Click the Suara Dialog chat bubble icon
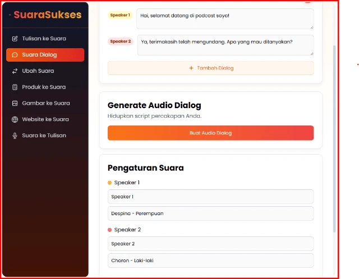 tap(15, 55)
